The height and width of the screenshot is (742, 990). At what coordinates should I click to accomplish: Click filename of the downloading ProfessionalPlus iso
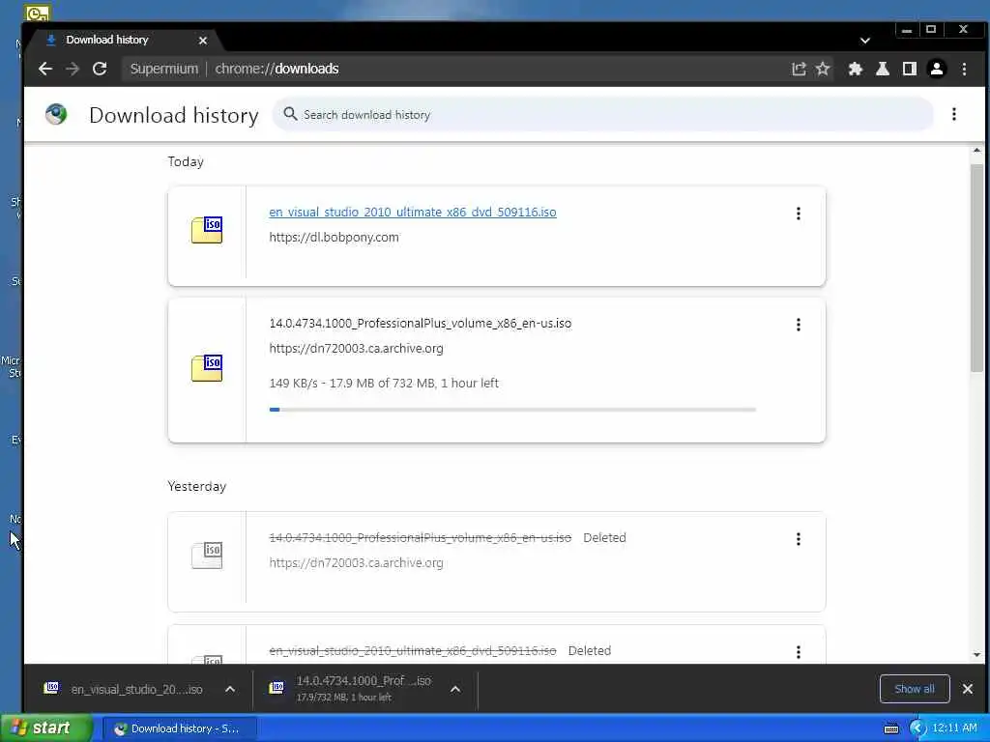(421, 323)
